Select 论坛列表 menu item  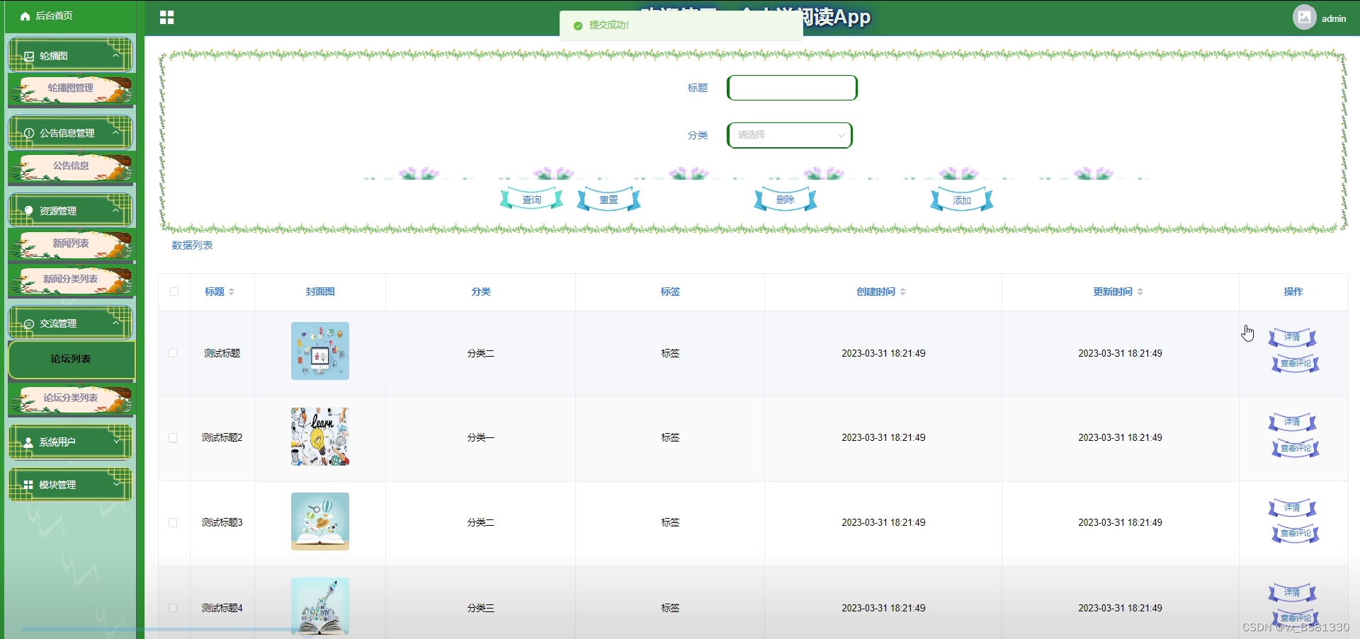click(72, 359)
